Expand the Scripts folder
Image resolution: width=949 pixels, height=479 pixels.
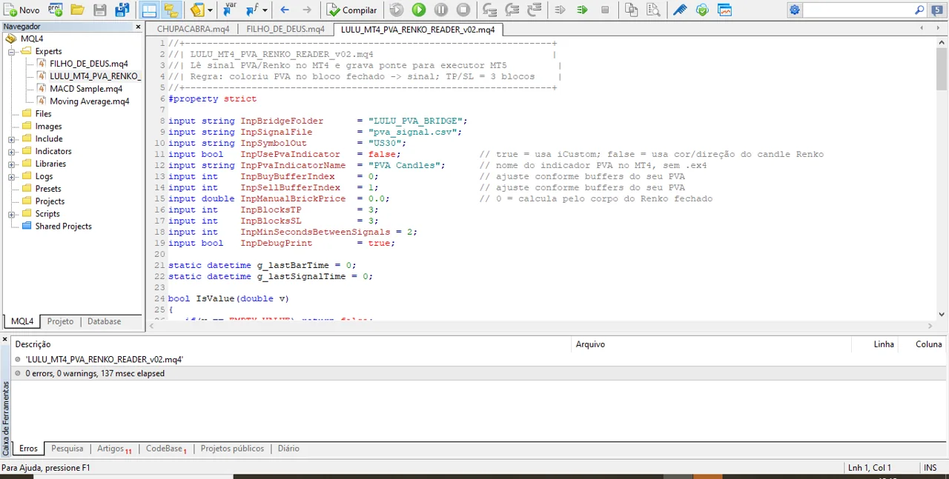pos(12,214)
